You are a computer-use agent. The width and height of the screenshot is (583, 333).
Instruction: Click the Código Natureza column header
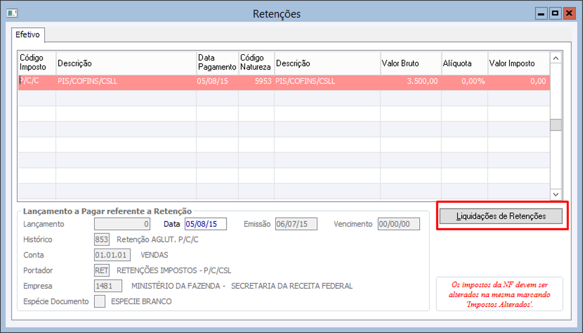[256, 63]
